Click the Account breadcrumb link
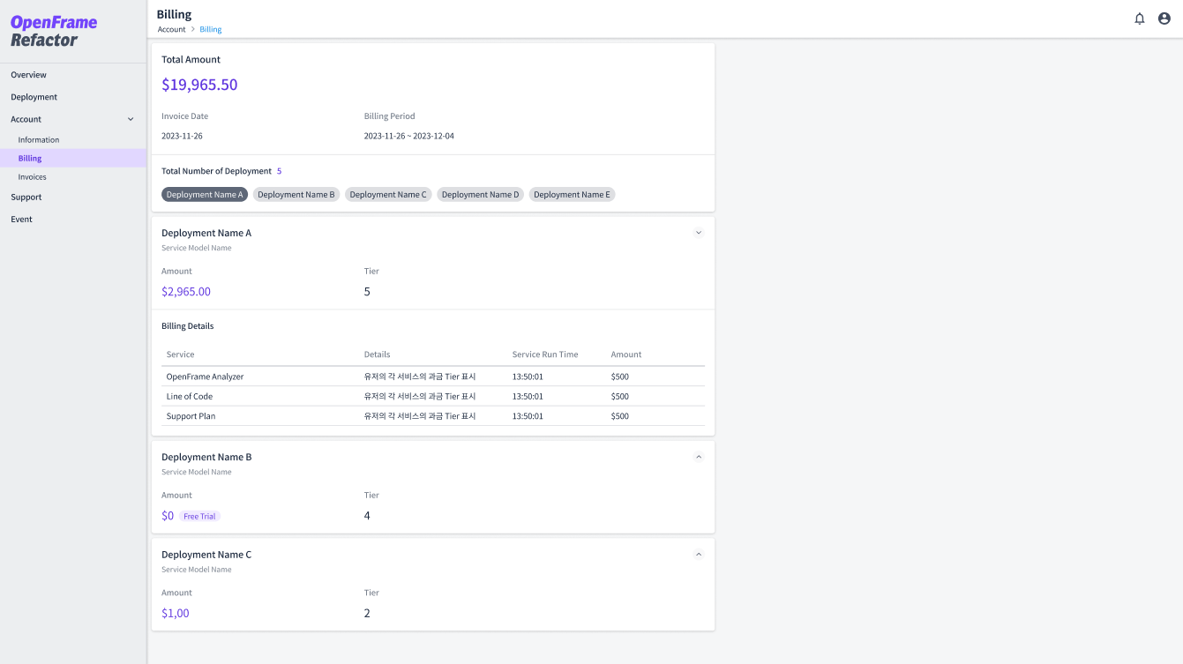This screenshot has width=1183, height=664. 171,29
